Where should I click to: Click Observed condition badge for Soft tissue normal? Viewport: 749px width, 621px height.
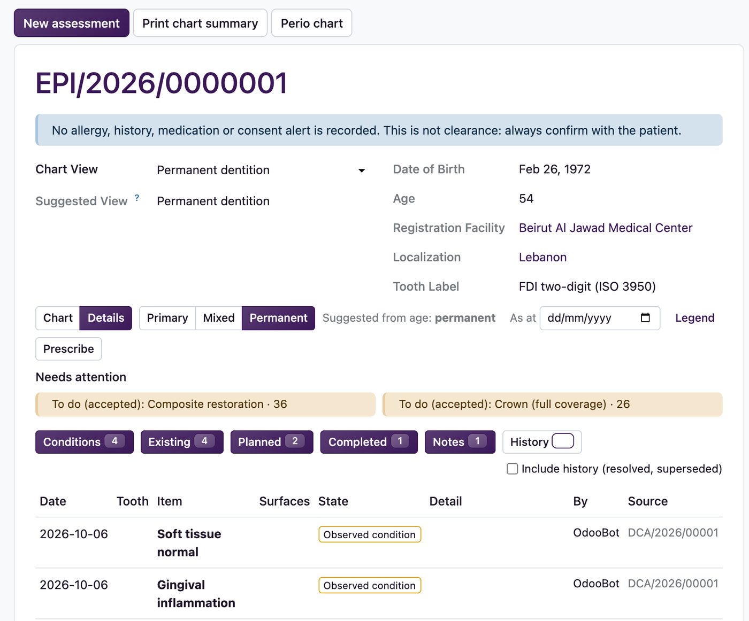(x=370, y=534)
